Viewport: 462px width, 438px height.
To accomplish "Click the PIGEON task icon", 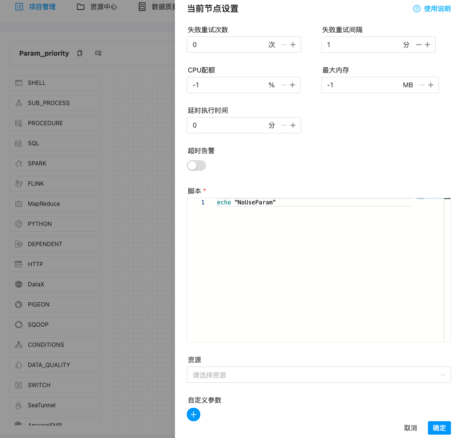I will (19, 305).
